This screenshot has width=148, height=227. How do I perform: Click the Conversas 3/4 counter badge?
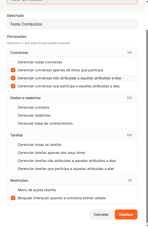(x=129, y=53)
